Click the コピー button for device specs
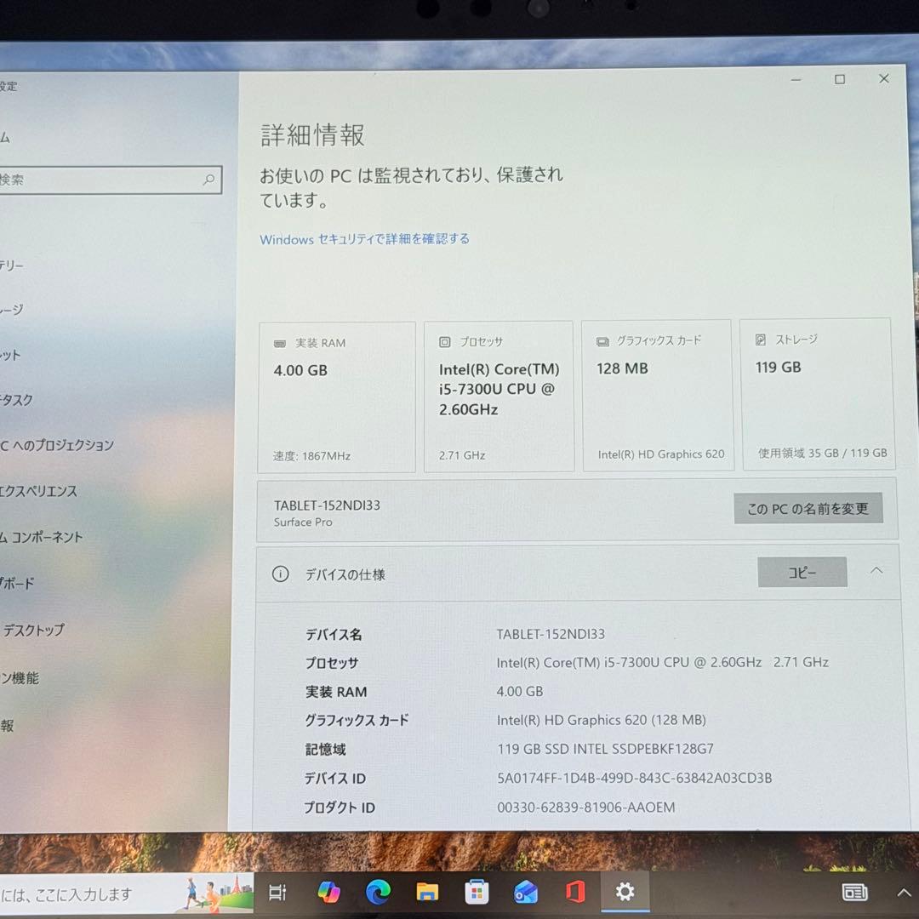Viewport: 919px width, 919px height. click(802, 572)
